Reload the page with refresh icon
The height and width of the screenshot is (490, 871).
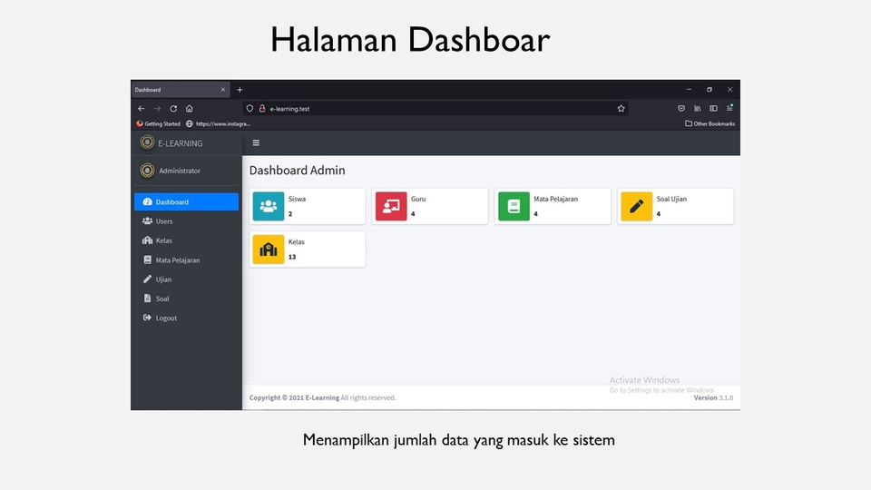click(x=173, y=109)
